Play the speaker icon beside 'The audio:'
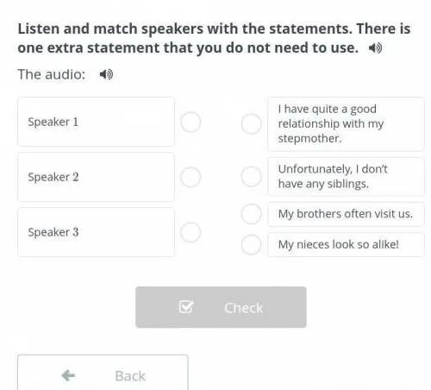 point(106,74)
